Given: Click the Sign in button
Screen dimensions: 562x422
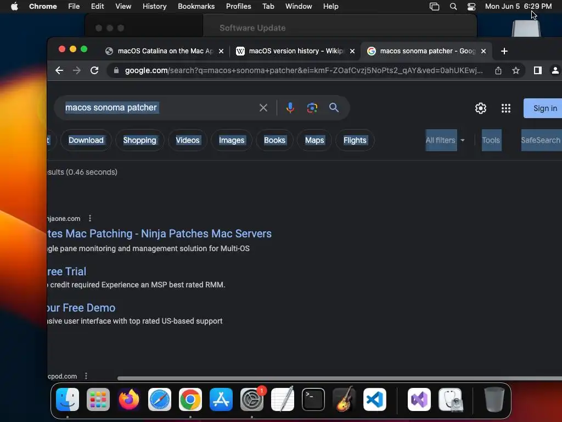Looking at the screenshot, I should click(x=543, y=108).
